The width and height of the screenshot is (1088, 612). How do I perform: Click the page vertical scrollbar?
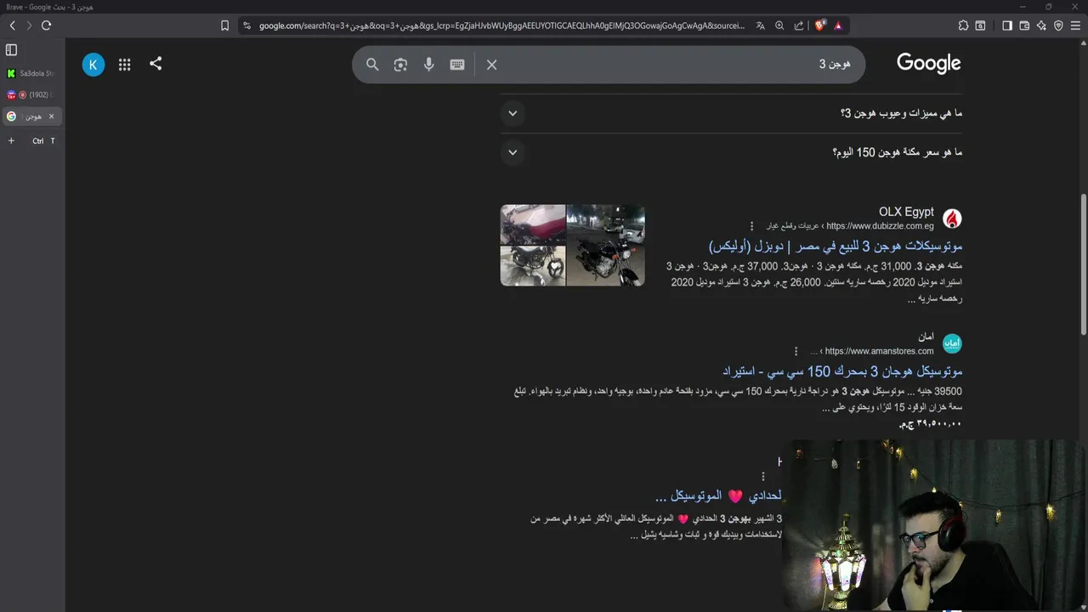click(1083, 263)
